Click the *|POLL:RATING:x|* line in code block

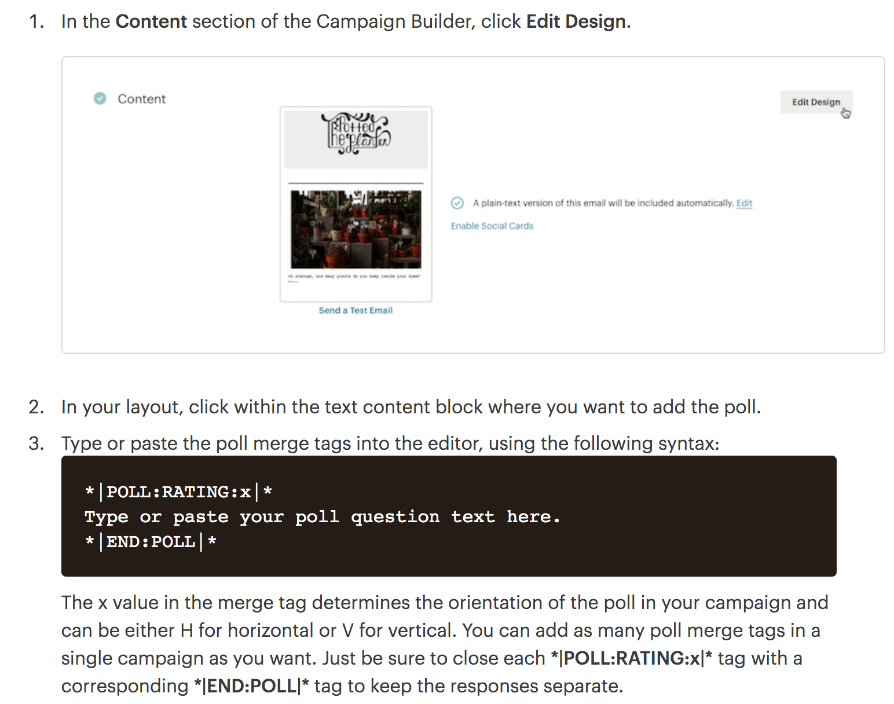click(x=178, y=492)
